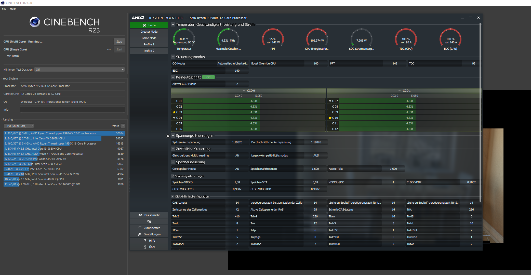Click the Boost Override CPU value 100

tap(316, 63)
